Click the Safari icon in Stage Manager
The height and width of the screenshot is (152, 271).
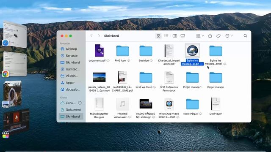[6, 43]
